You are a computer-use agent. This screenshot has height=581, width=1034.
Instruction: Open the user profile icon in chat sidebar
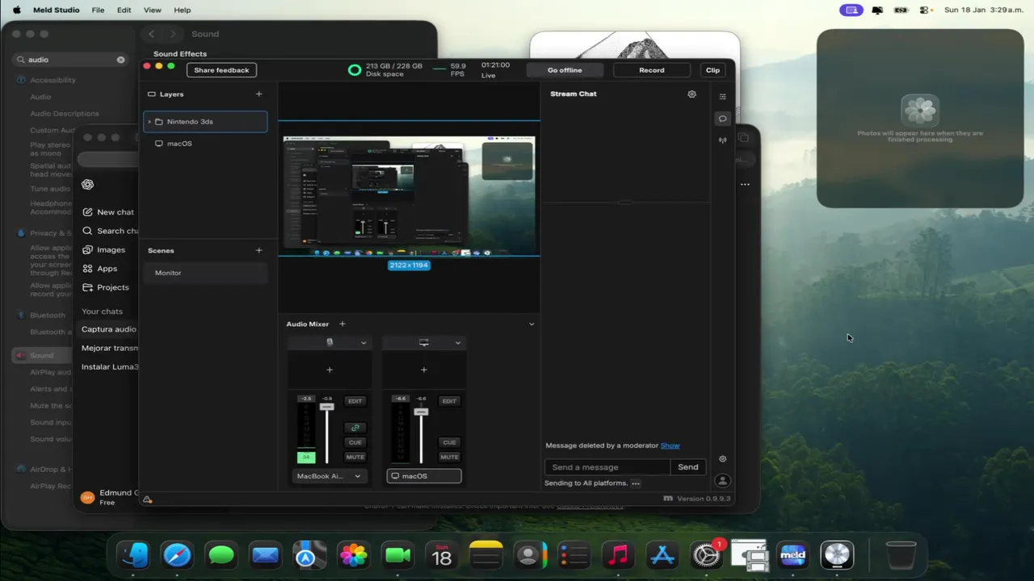(722, 480)
